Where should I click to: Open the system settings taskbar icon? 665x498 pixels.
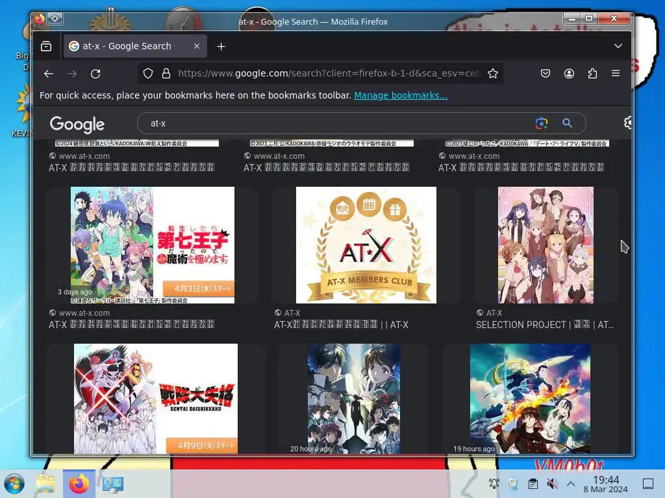coord(113,484)
